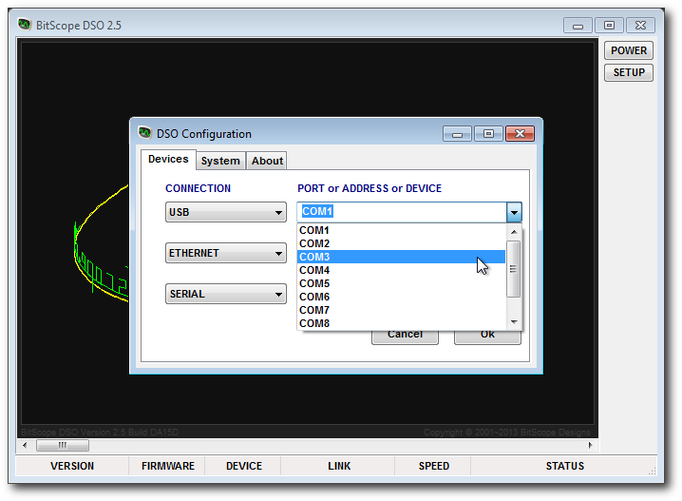Viewport: 682px width, 501px height.
Task: Click the horizontal scrollbar thumb
Action: coord(63,445)
